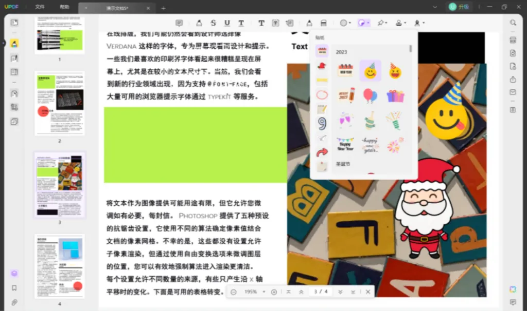Select the number 9 sticker category

click(x=322, y=124)
